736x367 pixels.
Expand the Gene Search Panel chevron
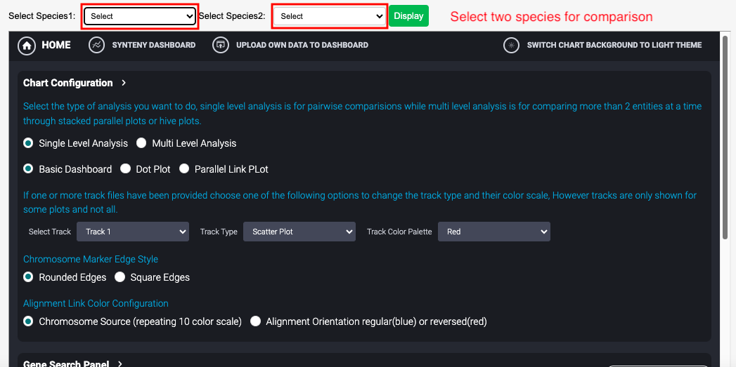[x=120, y=363]
